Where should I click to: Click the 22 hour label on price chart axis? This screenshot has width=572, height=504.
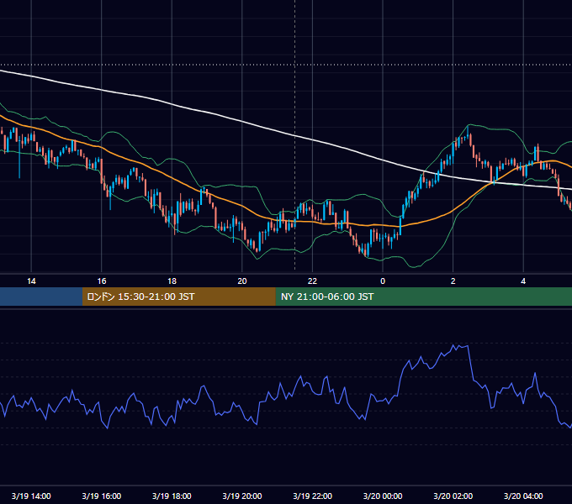tap(312, 281)
